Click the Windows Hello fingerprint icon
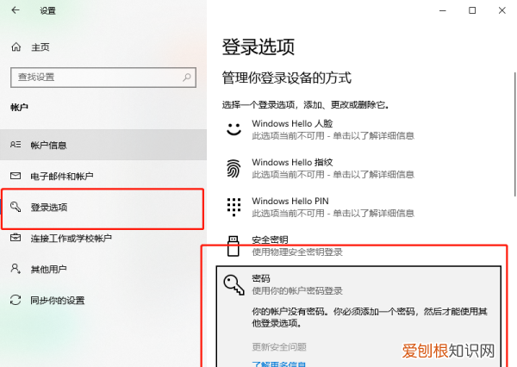517x367 pixels. click(x=234, y=168)
